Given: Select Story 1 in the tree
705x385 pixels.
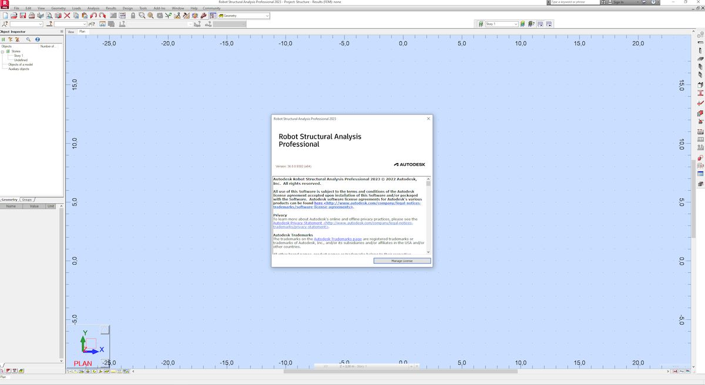Looking at the screenshot, I should [x=18, y=56].
